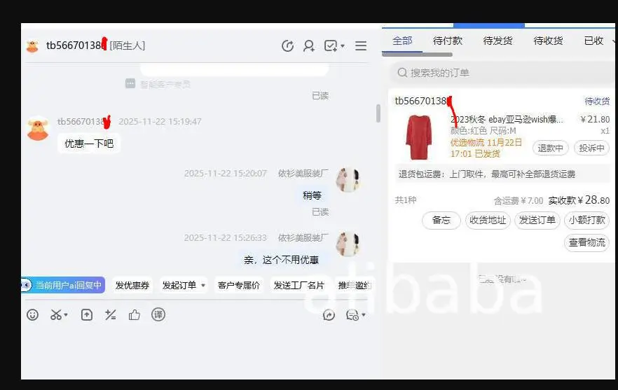618x390 pixels.
Task: Click the thumbs-up like icon
Action: 135,315
